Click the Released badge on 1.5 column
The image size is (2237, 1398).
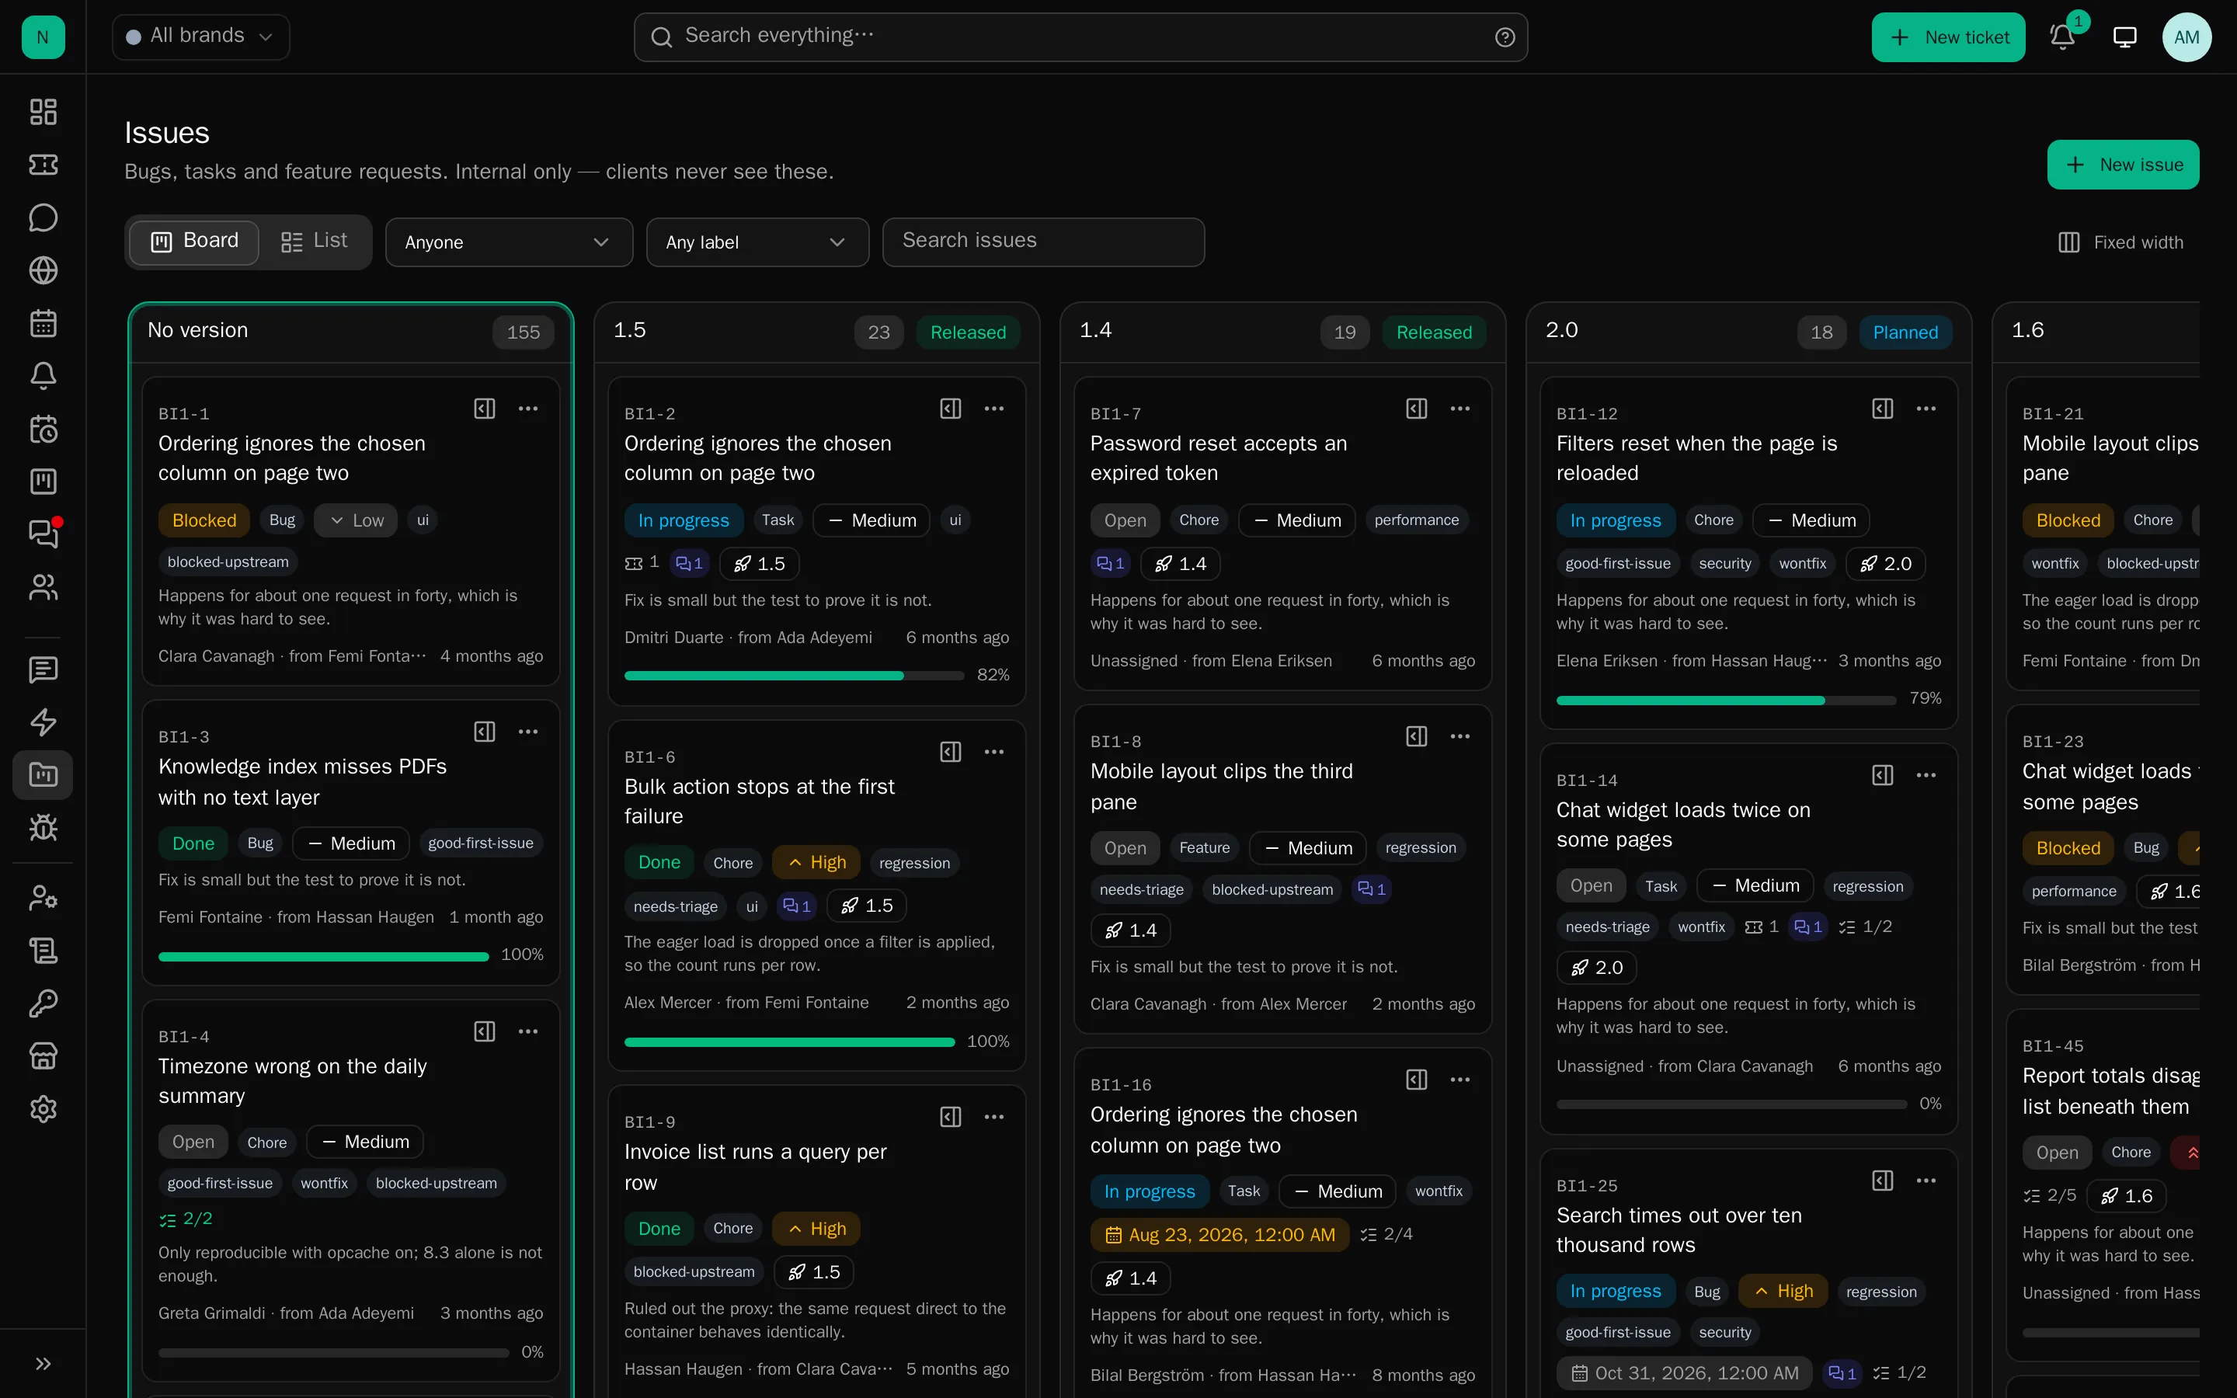(968, 333)
